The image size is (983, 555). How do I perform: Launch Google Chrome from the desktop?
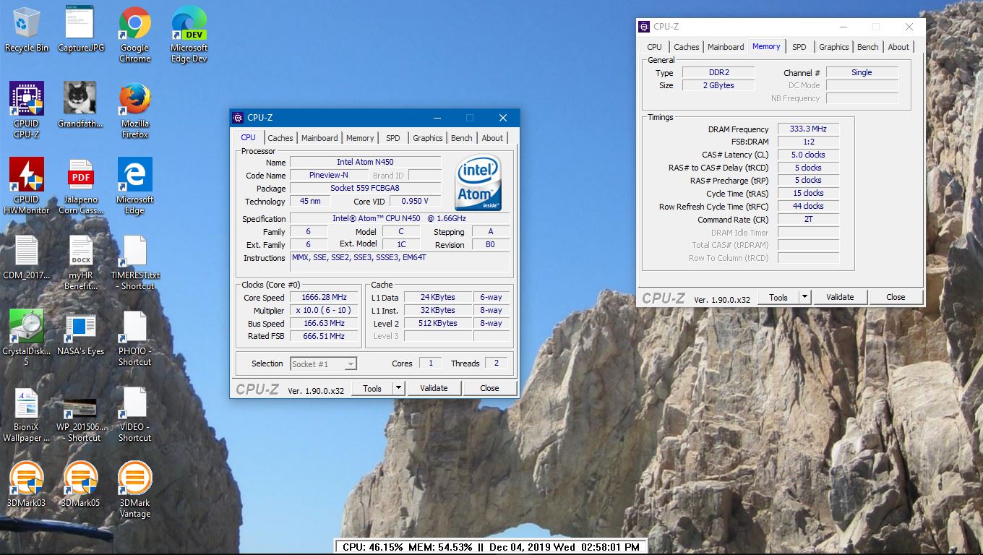tap(135, 35)
